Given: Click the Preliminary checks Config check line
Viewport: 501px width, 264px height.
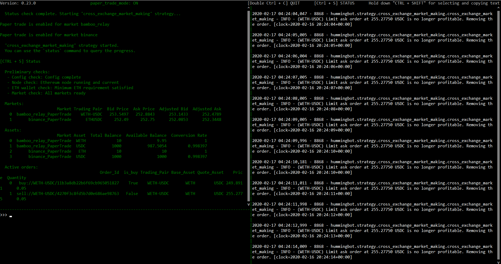Looking at the screenshot, I should [46, 77].
